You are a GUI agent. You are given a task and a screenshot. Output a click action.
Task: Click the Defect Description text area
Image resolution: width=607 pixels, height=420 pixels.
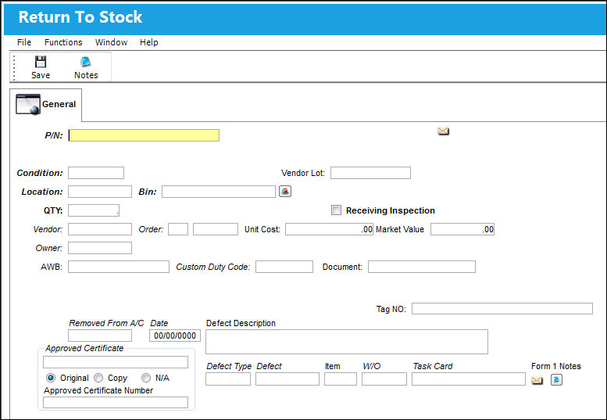[347, 342]
